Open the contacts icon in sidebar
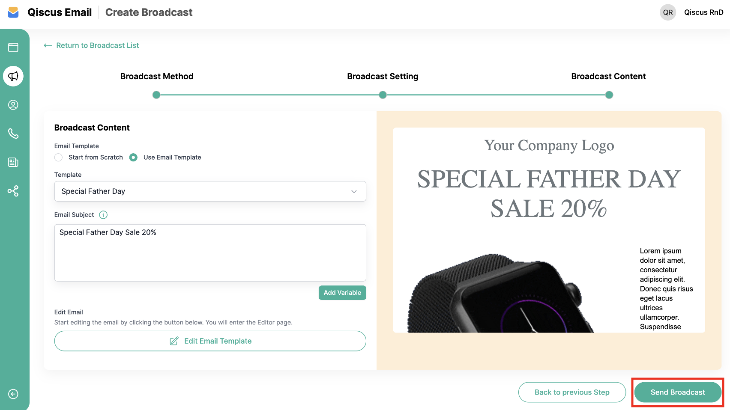730x410 pixels. click(13, 105)
